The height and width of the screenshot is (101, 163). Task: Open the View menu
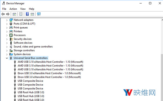tap(23, 9)
